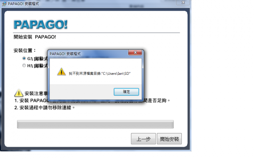Click the note about not removing the connection
Viewport: 254px width, 159px height.
[x=45, y=108]
